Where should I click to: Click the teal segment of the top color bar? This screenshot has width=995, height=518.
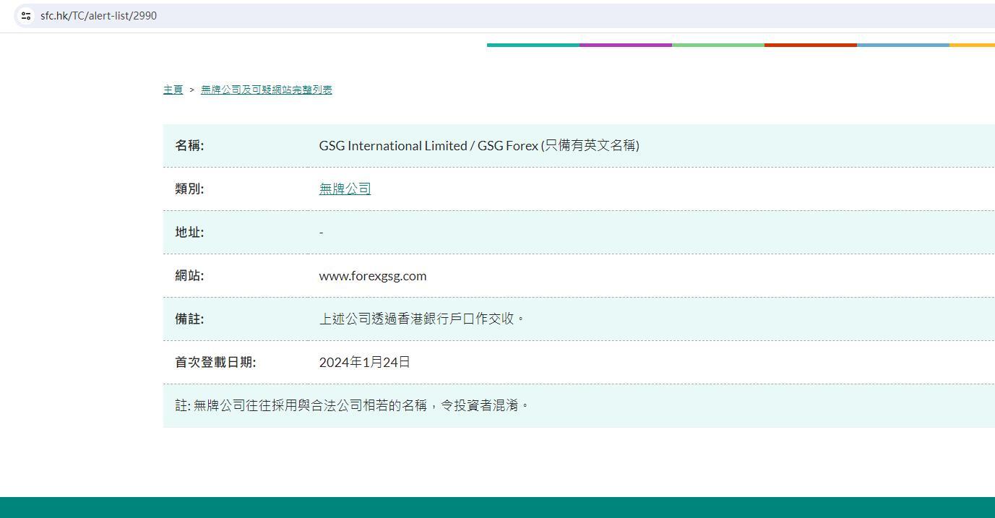(533, 45)
